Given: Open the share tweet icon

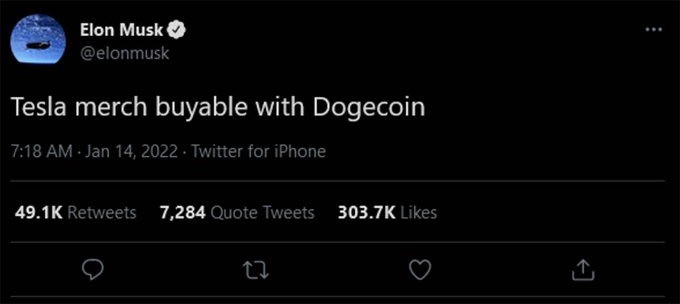Looking at the screenshot, I should pos(583,271).
